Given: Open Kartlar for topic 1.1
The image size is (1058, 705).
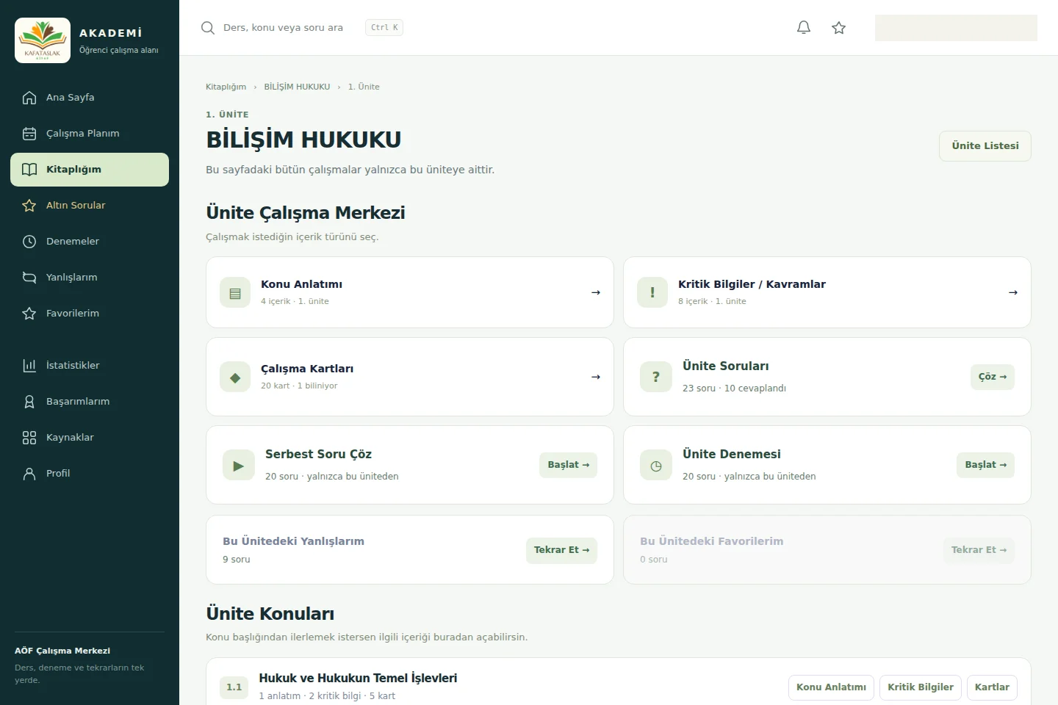Looking at the screenshot, I should [x=992, y=687].
